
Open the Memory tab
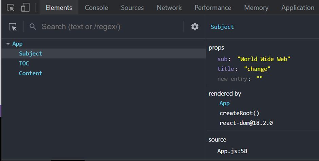point(256,7)
